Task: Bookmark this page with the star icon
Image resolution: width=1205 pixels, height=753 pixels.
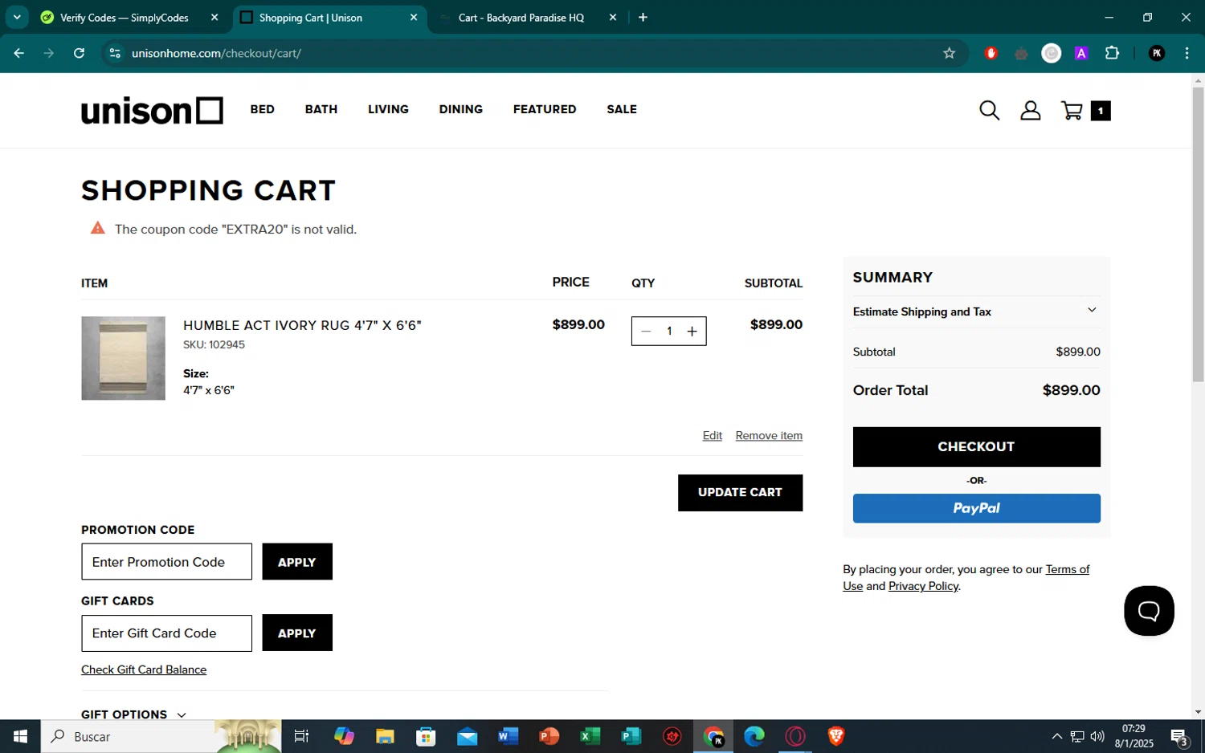Action: (x=950, y=53)
